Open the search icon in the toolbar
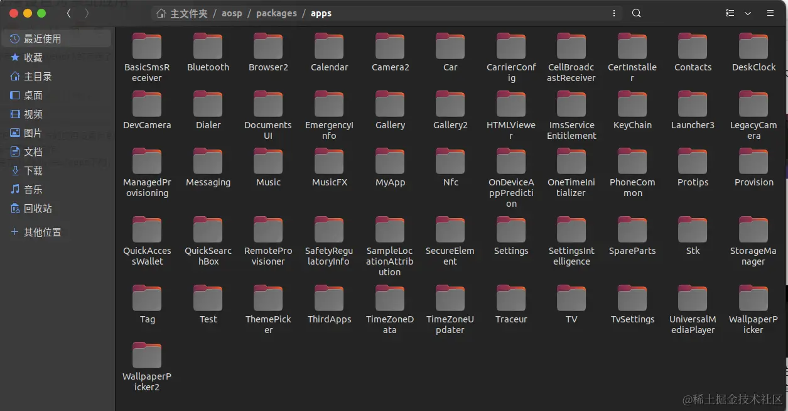The image size is (788, 411). tap(636, 13)
